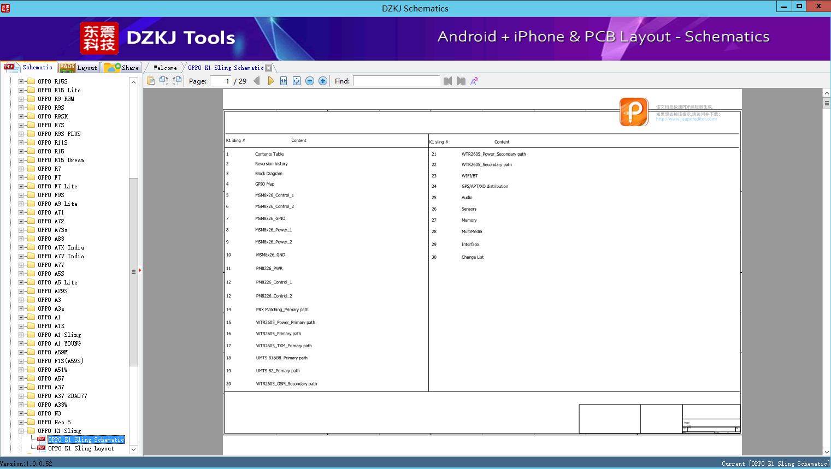The height and width of the screenshot is (469, 831).
Task: Click the fit page icon
Action: click(x=297, y=81)
